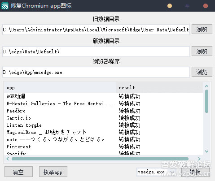Click the vertical scrollbar thumb
The height and width of the screenshot is (181, 215).
coord(207,101)
